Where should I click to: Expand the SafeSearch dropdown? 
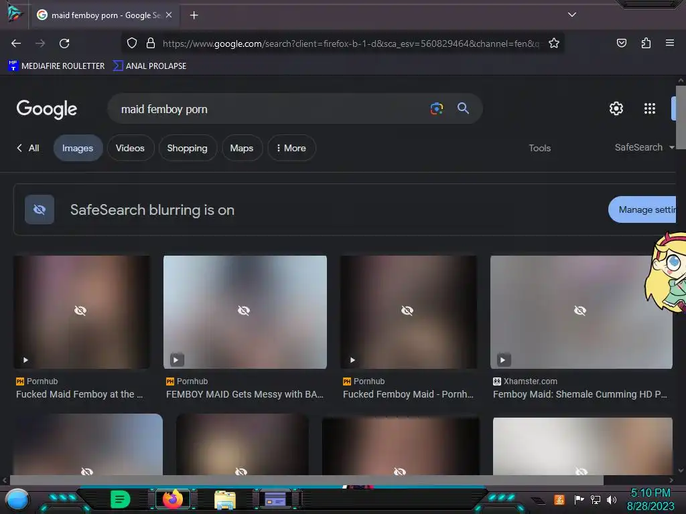[x=644, y=147]
